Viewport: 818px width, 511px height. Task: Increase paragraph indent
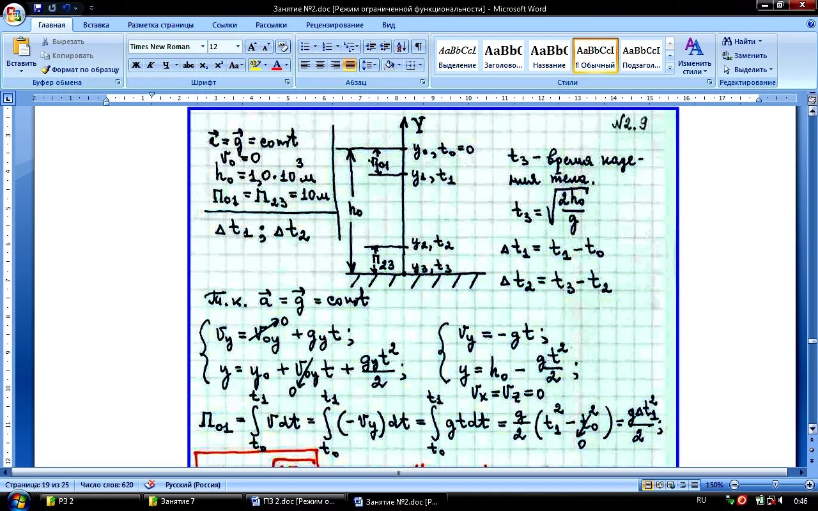[x=385, y=47]
